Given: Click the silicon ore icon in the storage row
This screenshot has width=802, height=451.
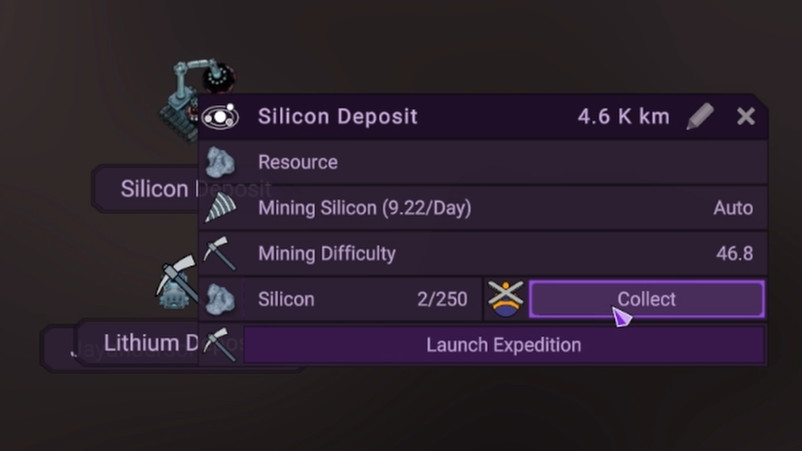Looking at the screenshot, I should point(220,299).
